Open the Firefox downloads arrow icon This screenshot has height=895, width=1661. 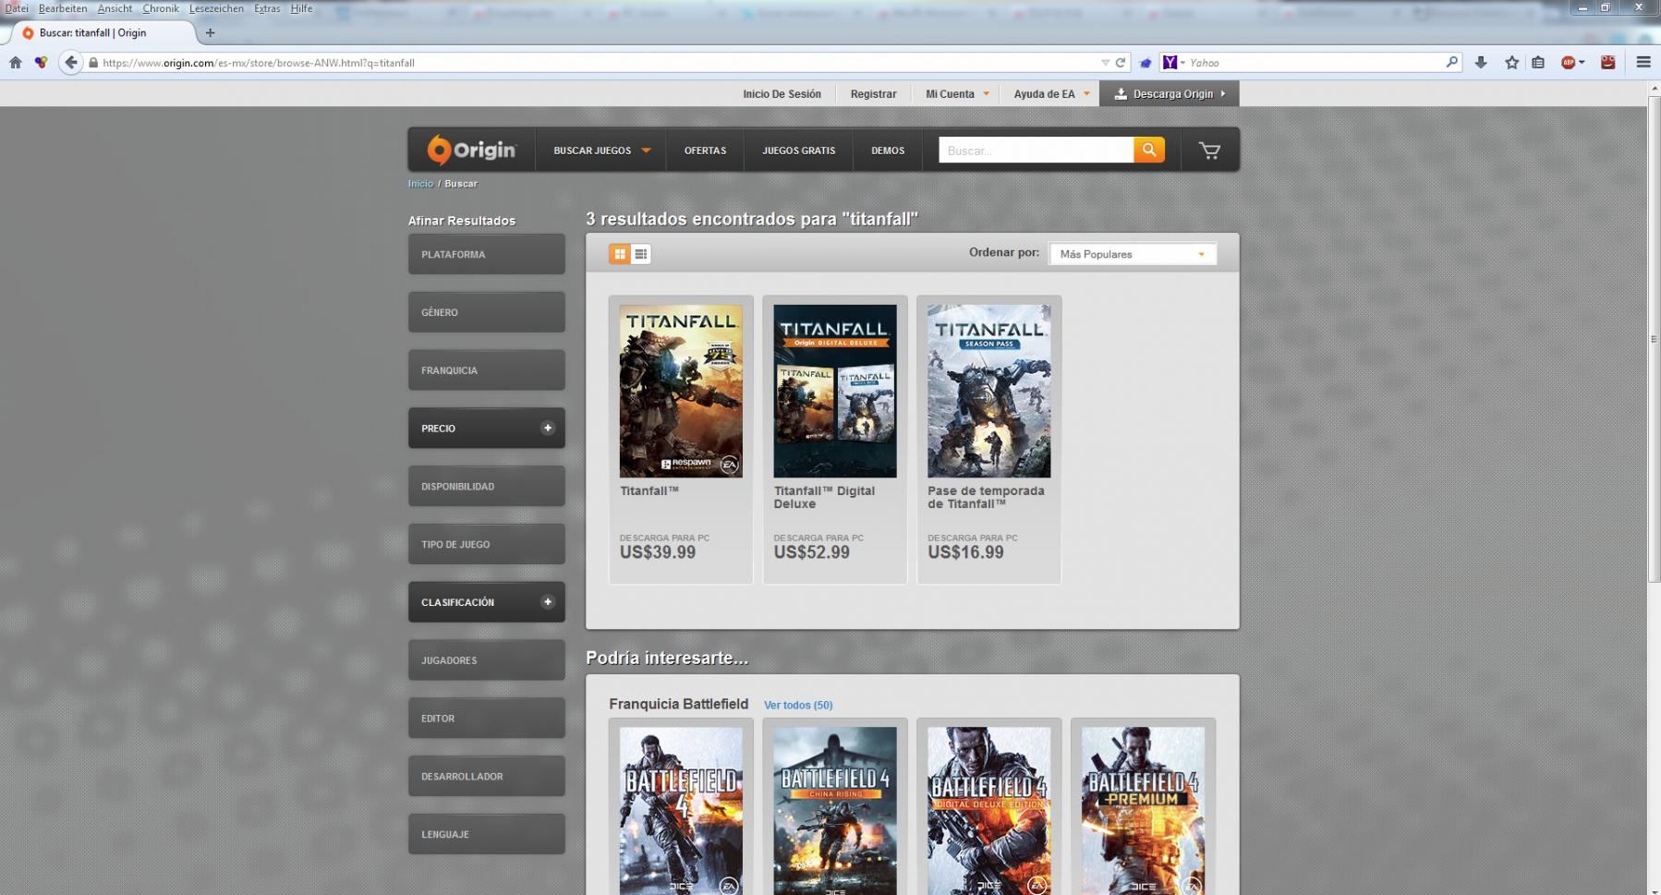(1481, 63)
